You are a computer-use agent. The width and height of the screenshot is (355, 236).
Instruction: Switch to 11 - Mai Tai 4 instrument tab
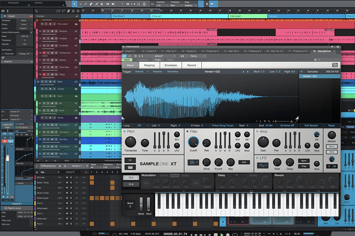(x=169, y=51)
